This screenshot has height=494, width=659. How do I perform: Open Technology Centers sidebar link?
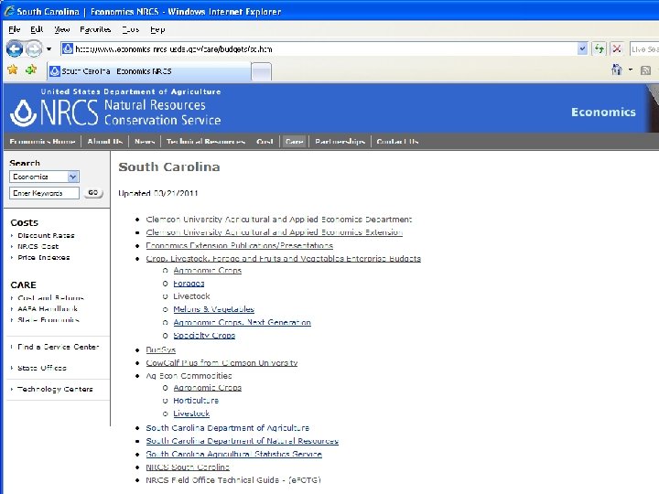click(x=55, y=389)
